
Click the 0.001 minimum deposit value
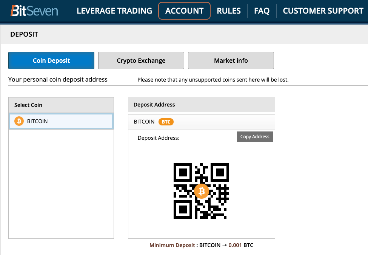pos(235,245)
